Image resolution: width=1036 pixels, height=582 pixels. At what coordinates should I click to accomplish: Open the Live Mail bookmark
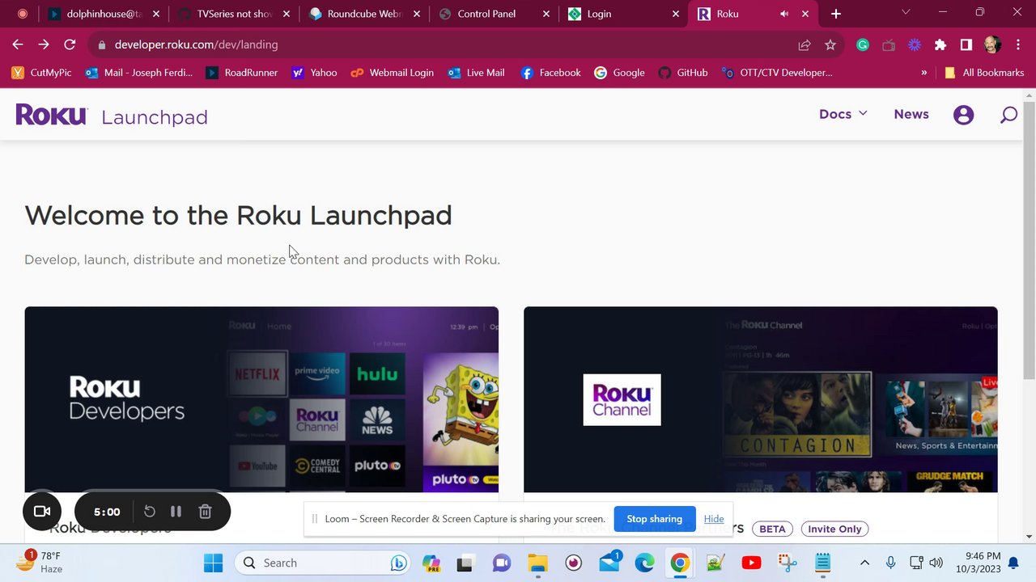point(476,73)
